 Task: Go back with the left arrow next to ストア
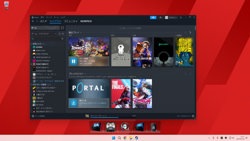point(33,21)
